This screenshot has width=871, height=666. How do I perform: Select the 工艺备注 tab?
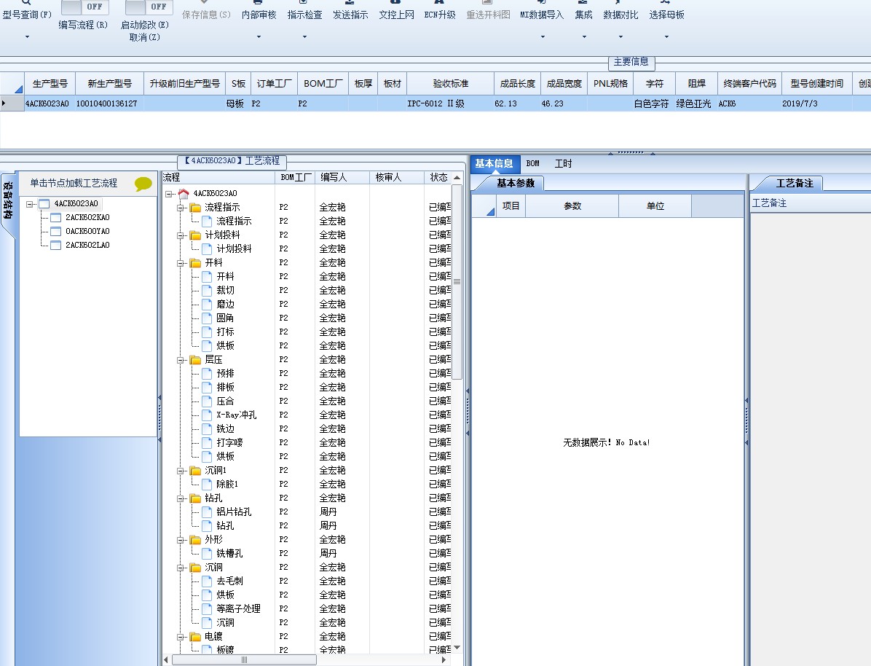pos(795,183)
